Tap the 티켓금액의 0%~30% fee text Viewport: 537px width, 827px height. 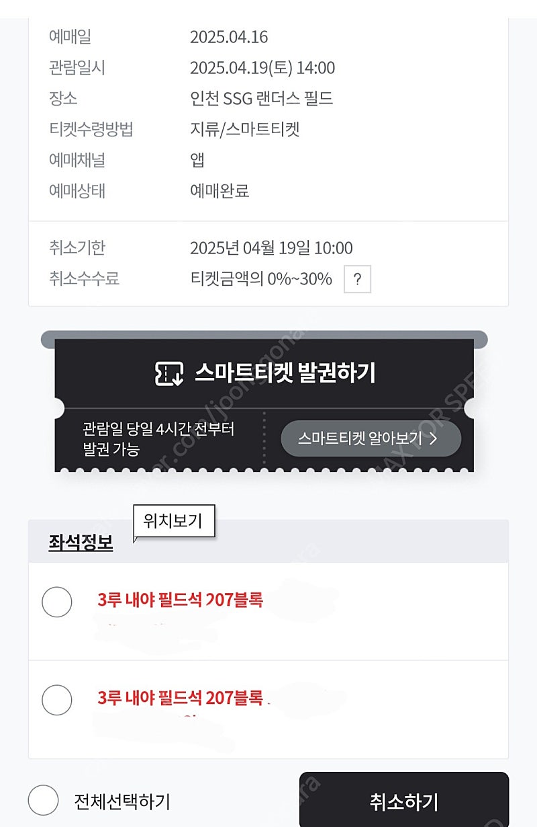[x=261, y=279]
